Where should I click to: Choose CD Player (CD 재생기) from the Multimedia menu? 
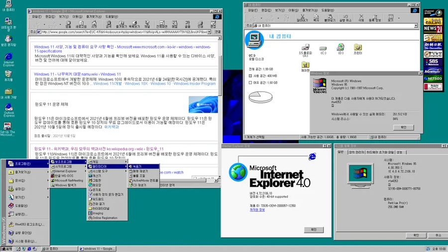[143, 185]
